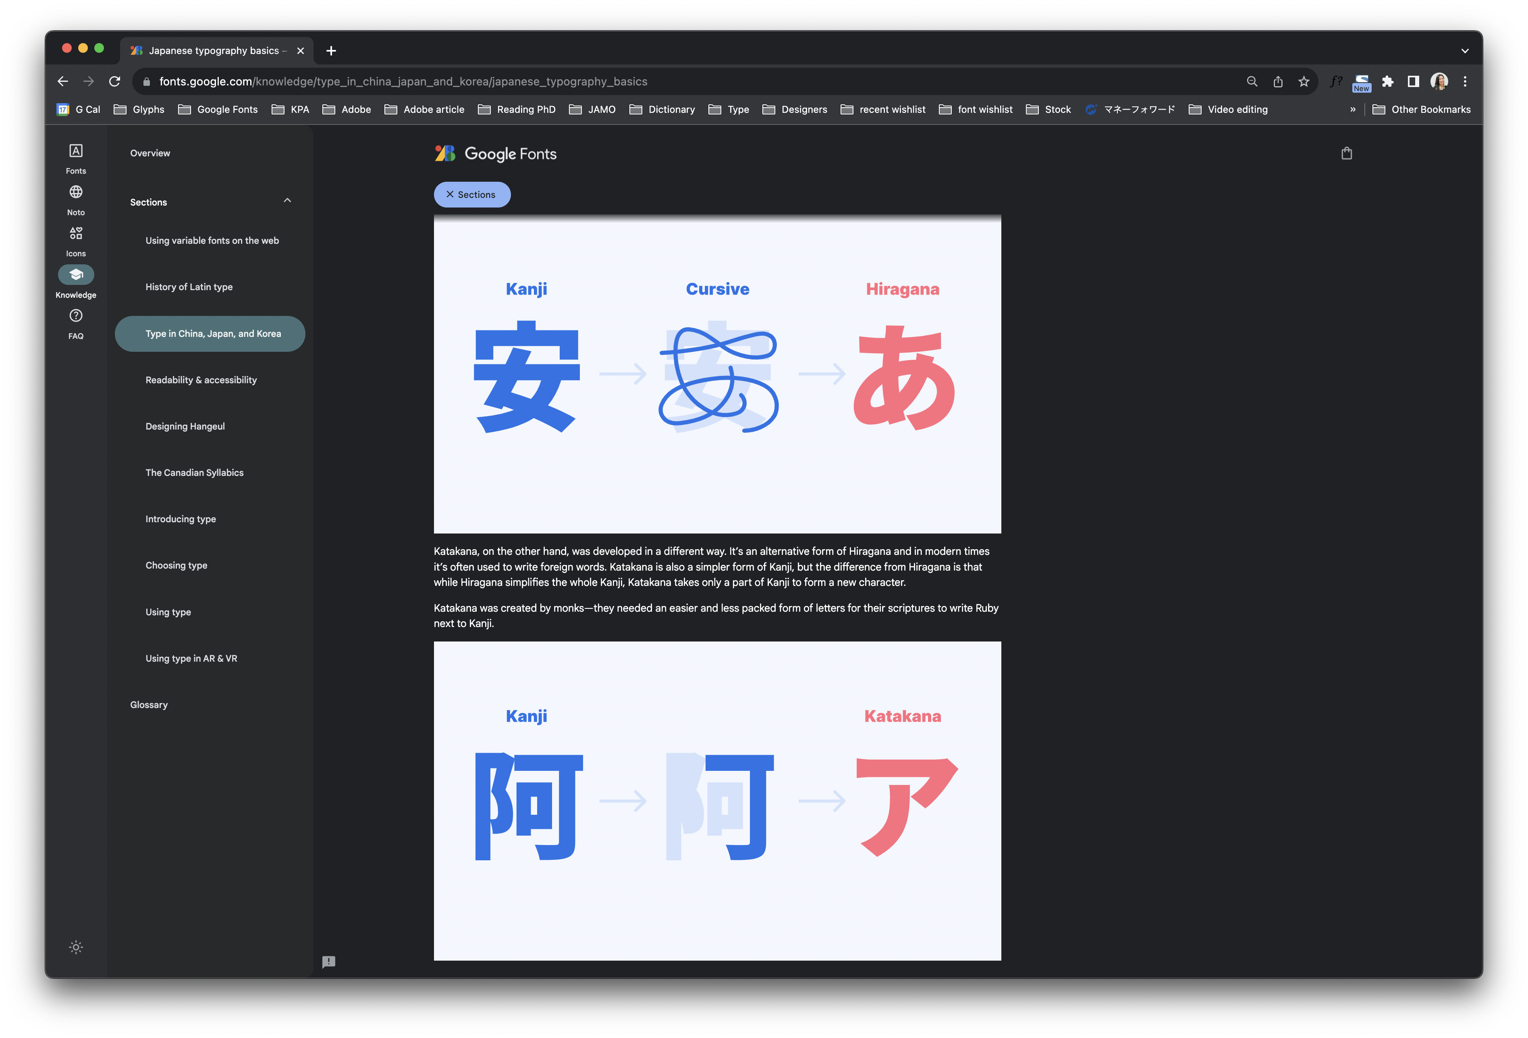The image size is (1528, 1038).
Task: Open History of Latin type section
Action: [x=189, y=286]
